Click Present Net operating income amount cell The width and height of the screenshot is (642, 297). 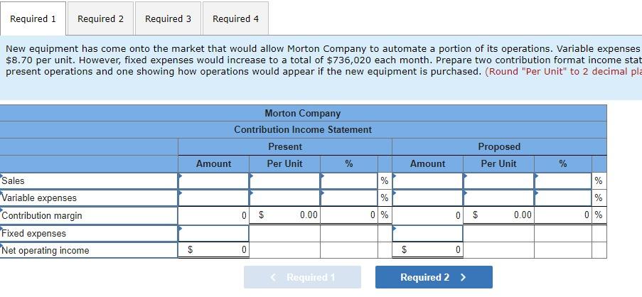(x=213, y=249)
